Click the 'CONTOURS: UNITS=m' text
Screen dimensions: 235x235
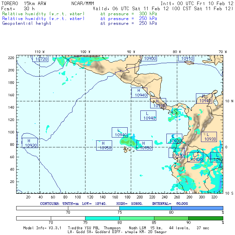tap(59, 204)
